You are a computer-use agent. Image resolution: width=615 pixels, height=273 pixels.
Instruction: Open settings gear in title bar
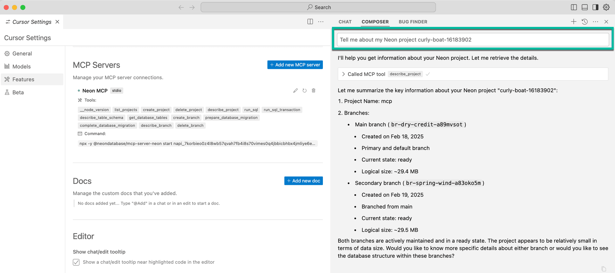click(x=606, y=7)
